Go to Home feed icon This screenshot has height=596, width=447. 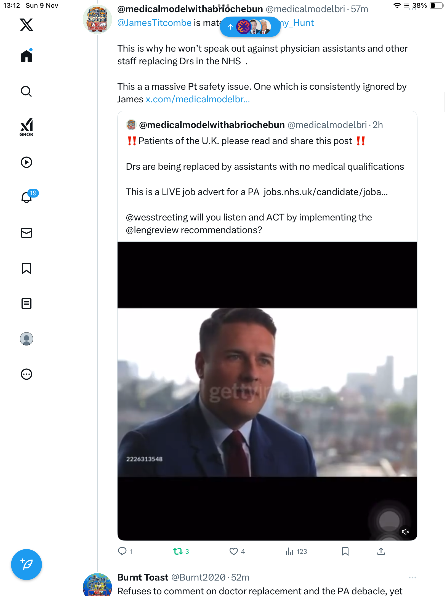[26, 56]
